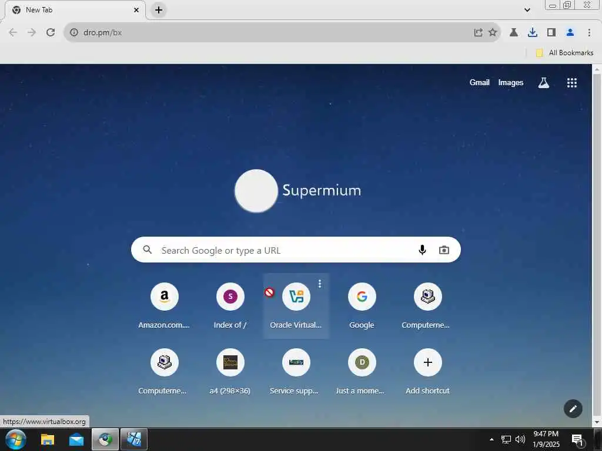View site information icon in address bar
Screen dimensions: 602x451
pos(74,32)
